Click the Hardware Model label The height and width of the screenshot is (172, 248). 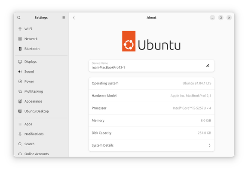104,96
